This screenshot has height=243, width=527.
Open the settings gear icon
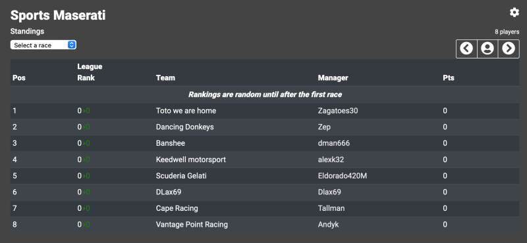click(514, 12)
